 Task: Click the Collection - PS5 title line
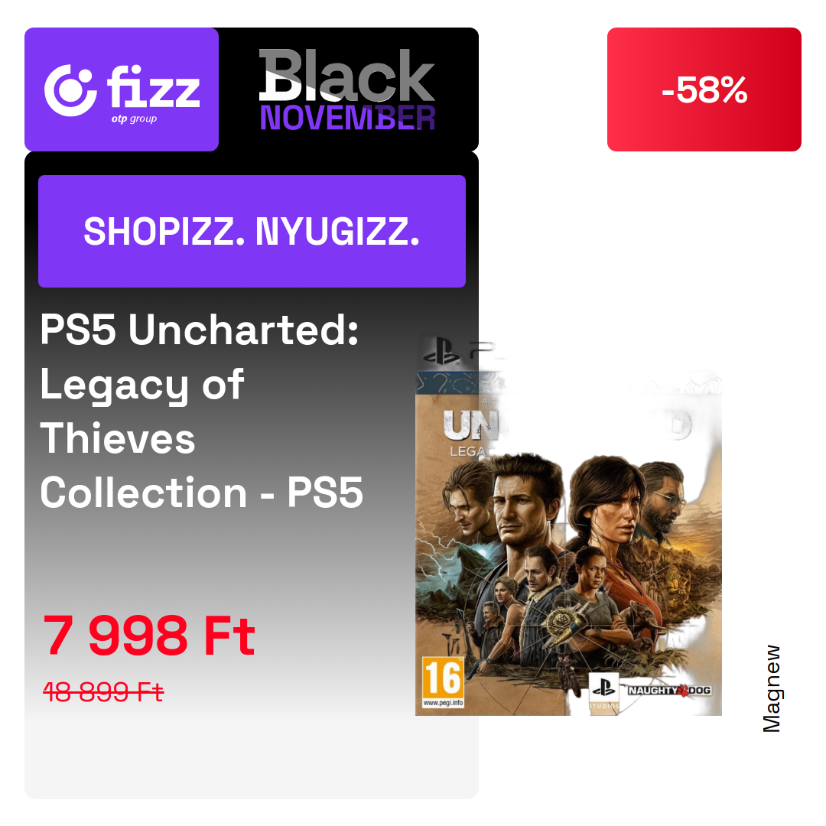pyautogui.click(x=202, y=493)
